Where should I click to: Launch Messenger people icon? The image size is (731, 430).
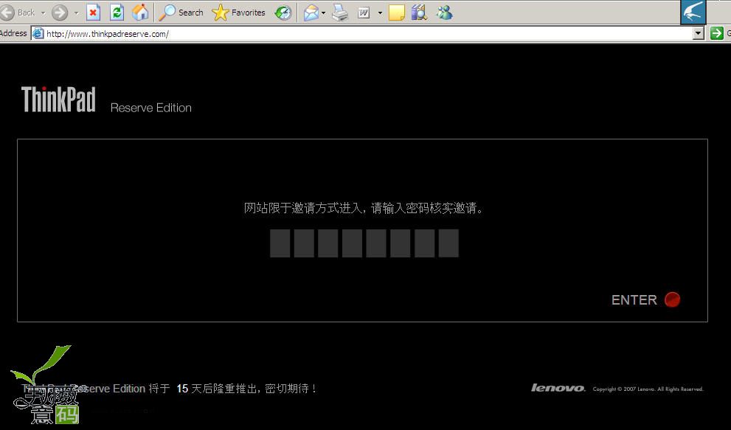444,13
